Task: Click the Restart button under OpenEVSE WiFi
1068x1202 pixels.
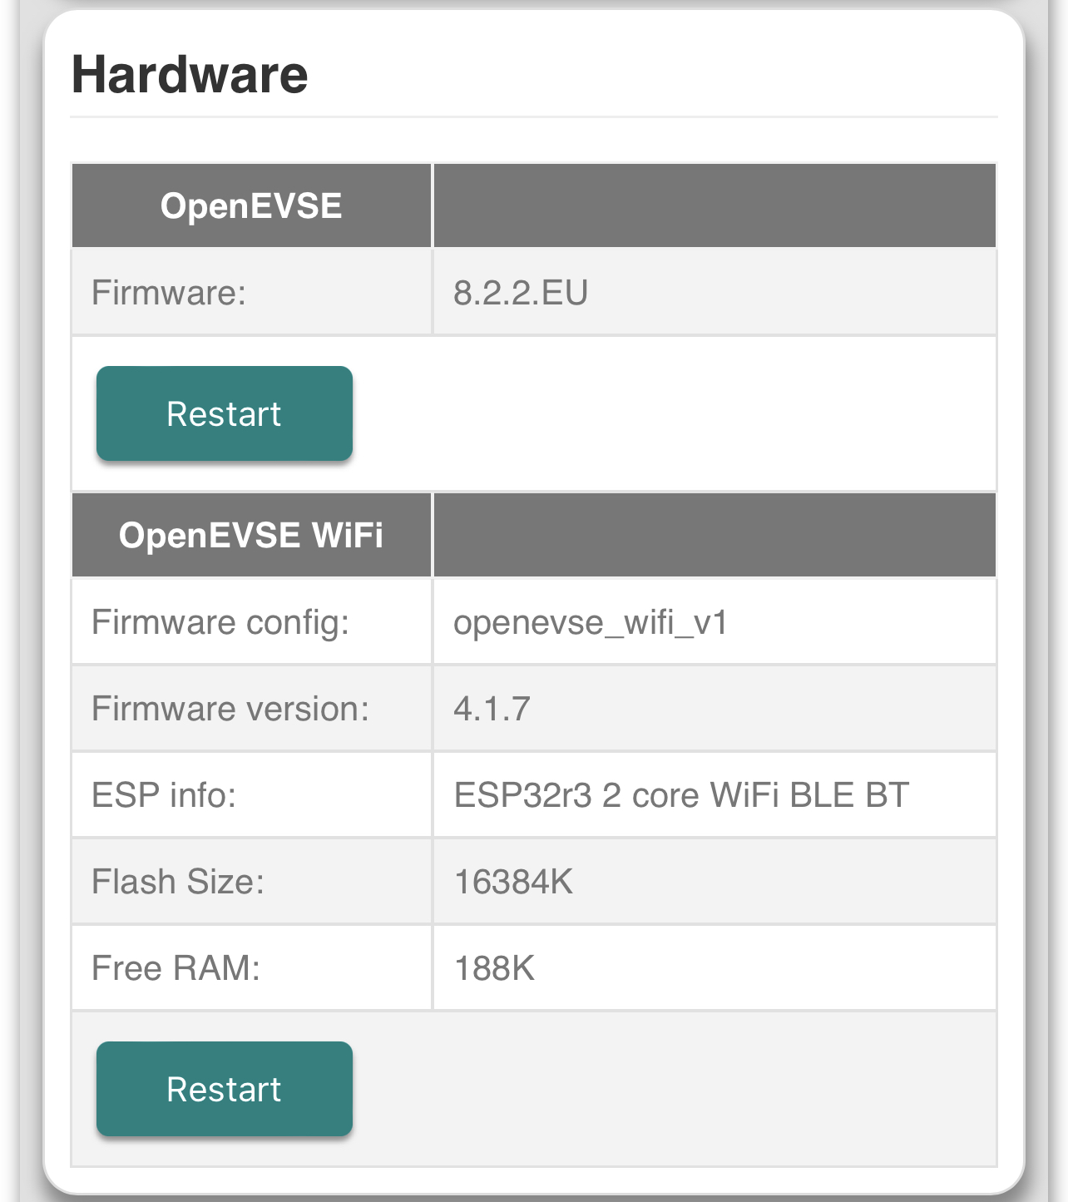Action: point(224,1088)
